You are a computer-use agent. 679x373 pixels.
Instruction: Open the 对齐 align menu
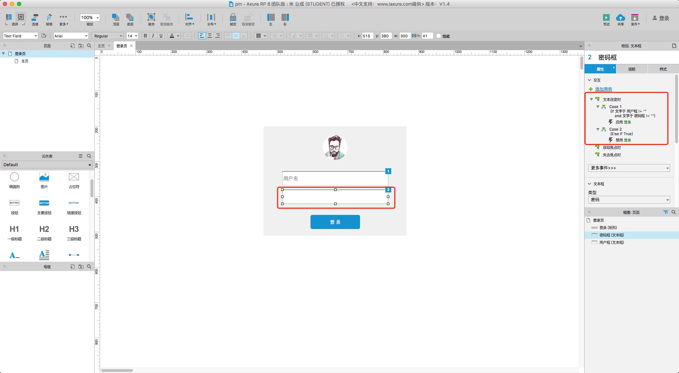pyautogui.click(x=190, y=19)
